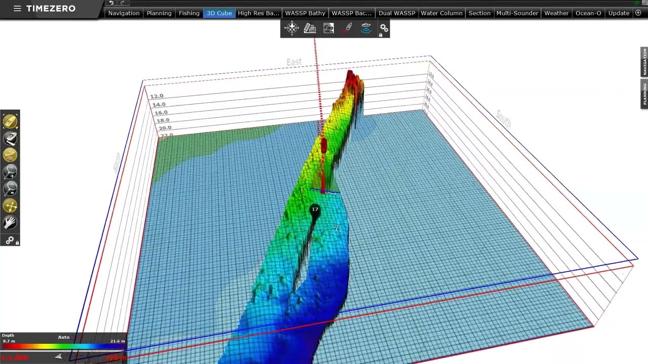The image size is (648, 364).
Task: Click the pencil chart-layers icon in the top toolbar
Action: tap(310, 28)
